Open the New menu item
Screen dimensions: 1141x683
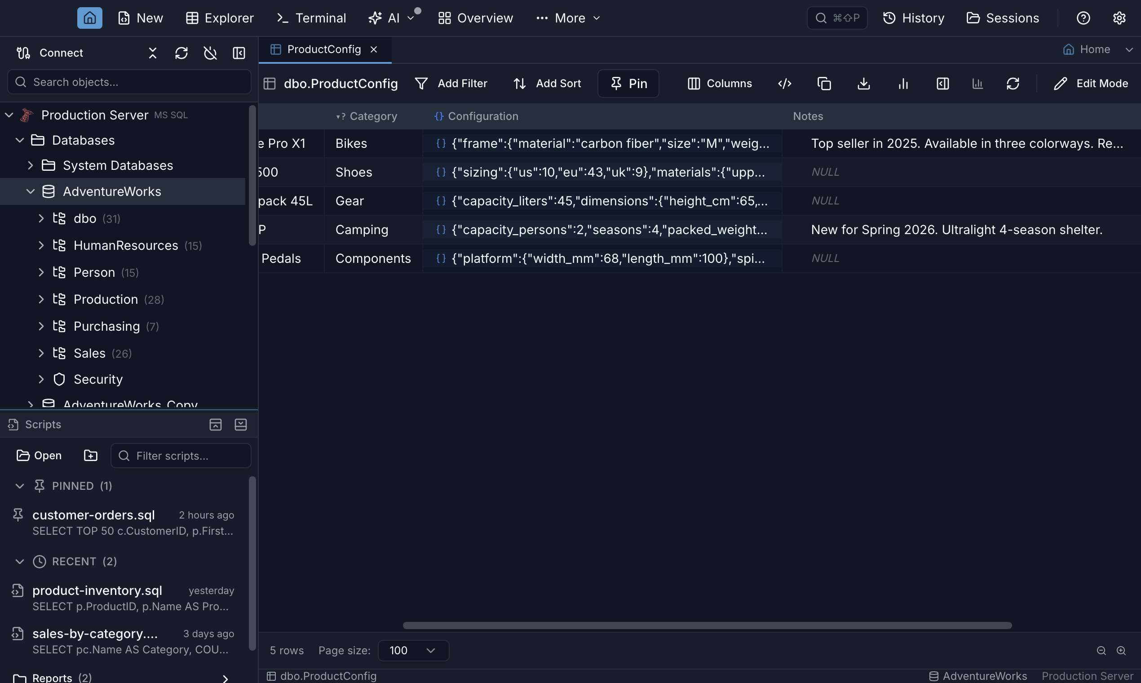click(140, 18)
